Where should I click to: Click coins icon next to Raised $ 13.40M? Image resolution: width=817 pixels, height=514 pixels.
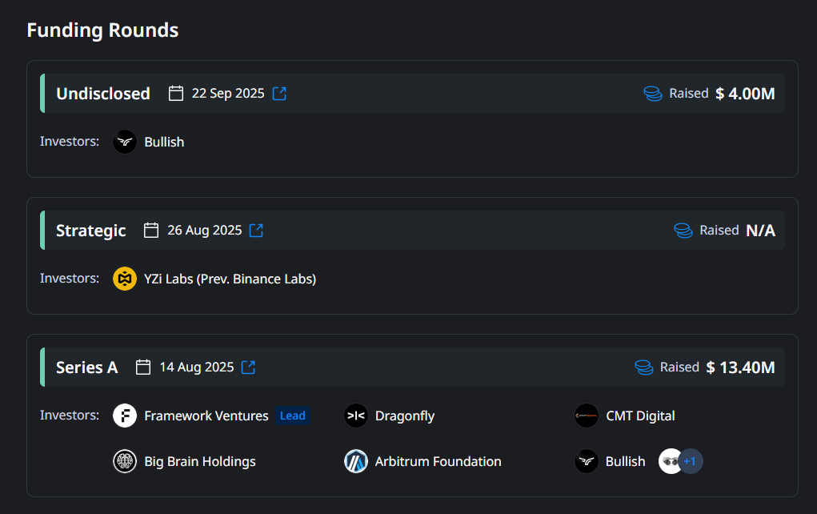644,367
